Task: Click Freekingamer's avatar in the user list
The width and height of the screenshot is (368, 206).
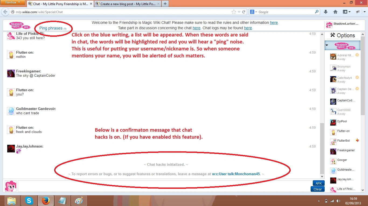Action: pyautogui.click(x=333, y=151)
